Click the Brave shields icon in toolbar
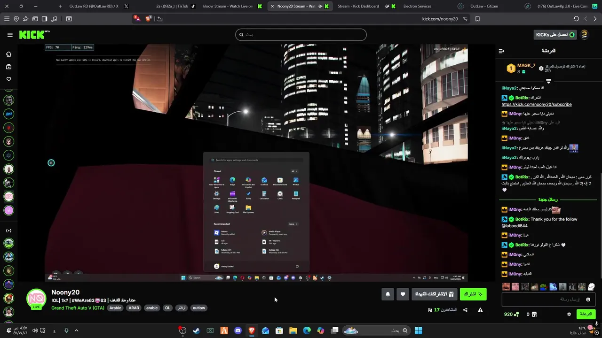 149,19
